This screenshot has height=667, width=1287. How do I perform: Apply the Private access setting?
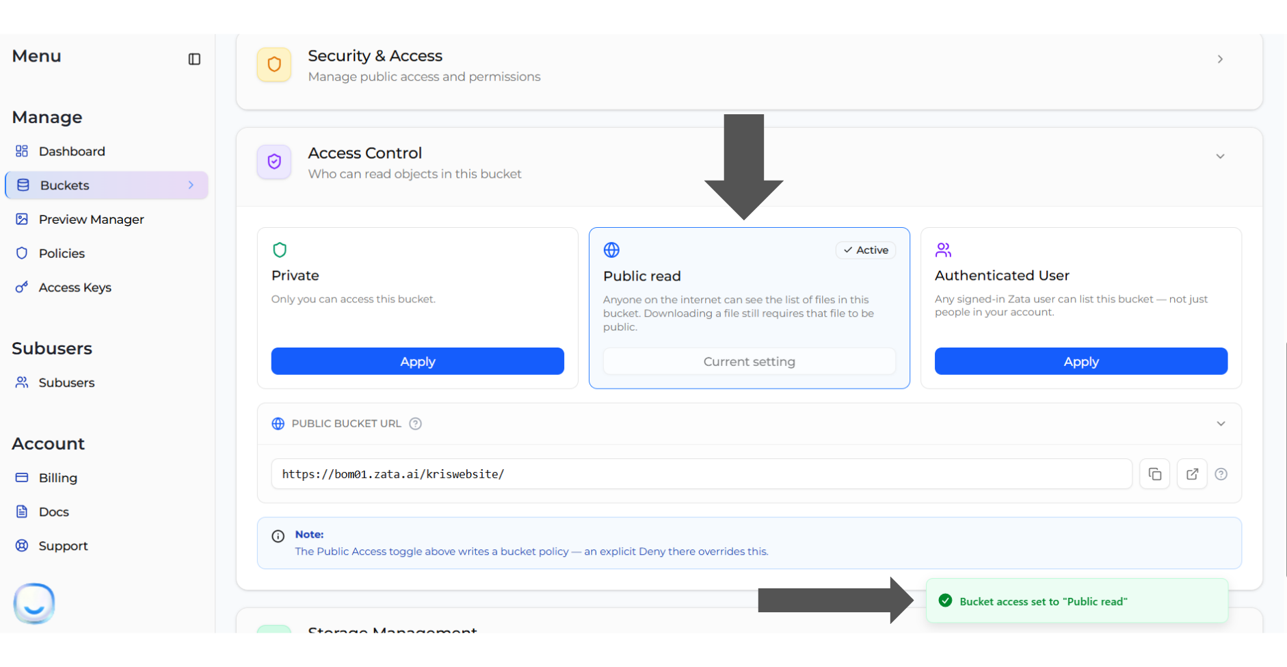pyautogui.click(x=417, y=361)
